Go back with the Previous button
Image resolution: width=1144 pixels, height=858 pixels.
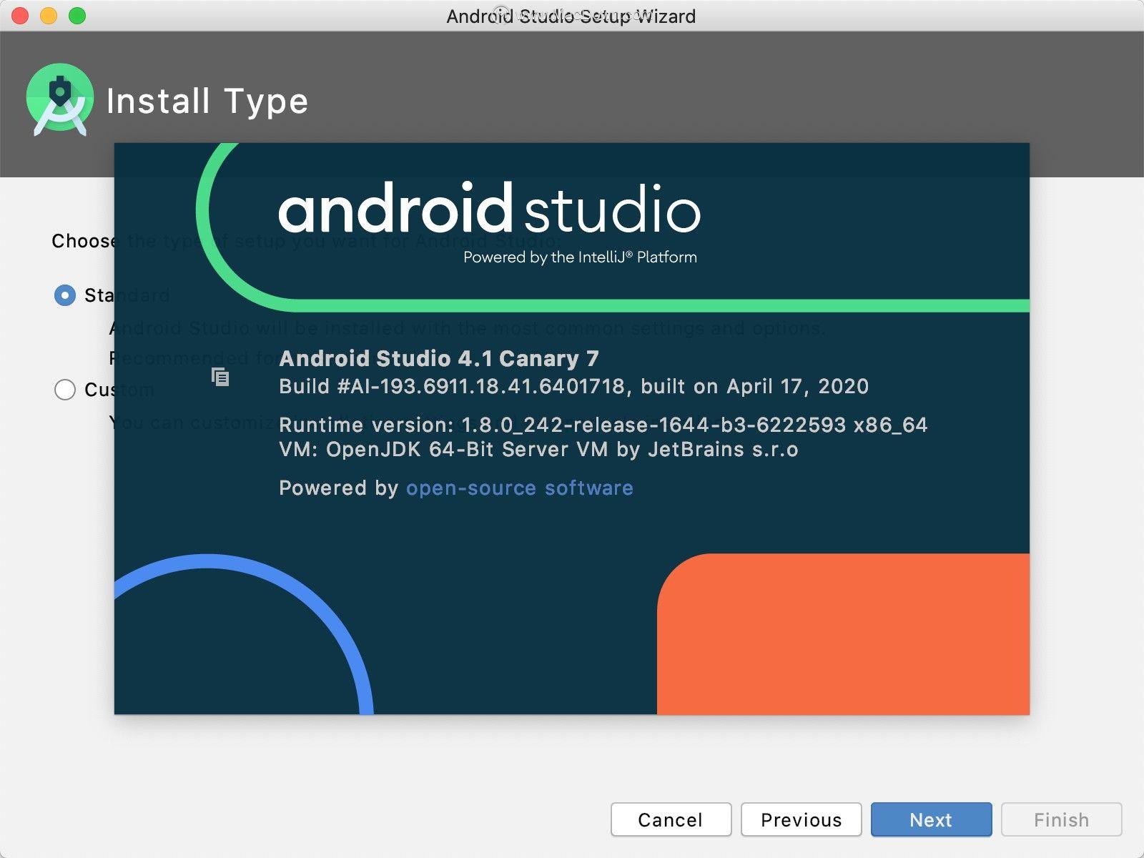(x=801, y=819)
